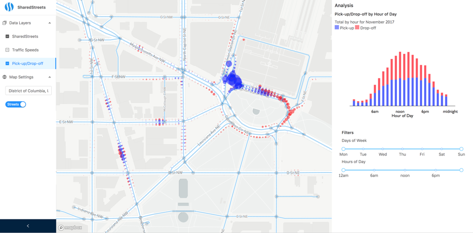Switch off the Streets toggle

[x=16, y=104]
